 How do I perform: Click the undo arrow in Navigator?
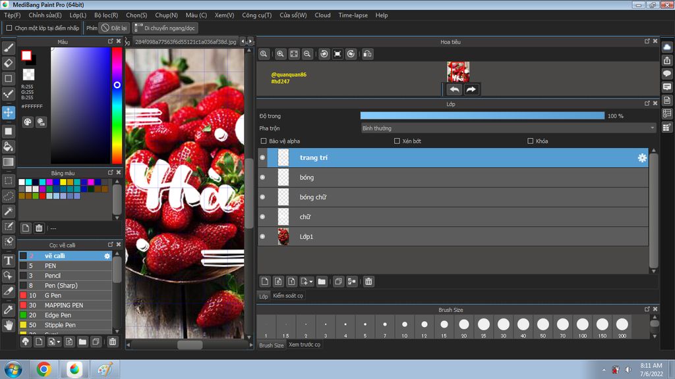(x=454, y=89)
